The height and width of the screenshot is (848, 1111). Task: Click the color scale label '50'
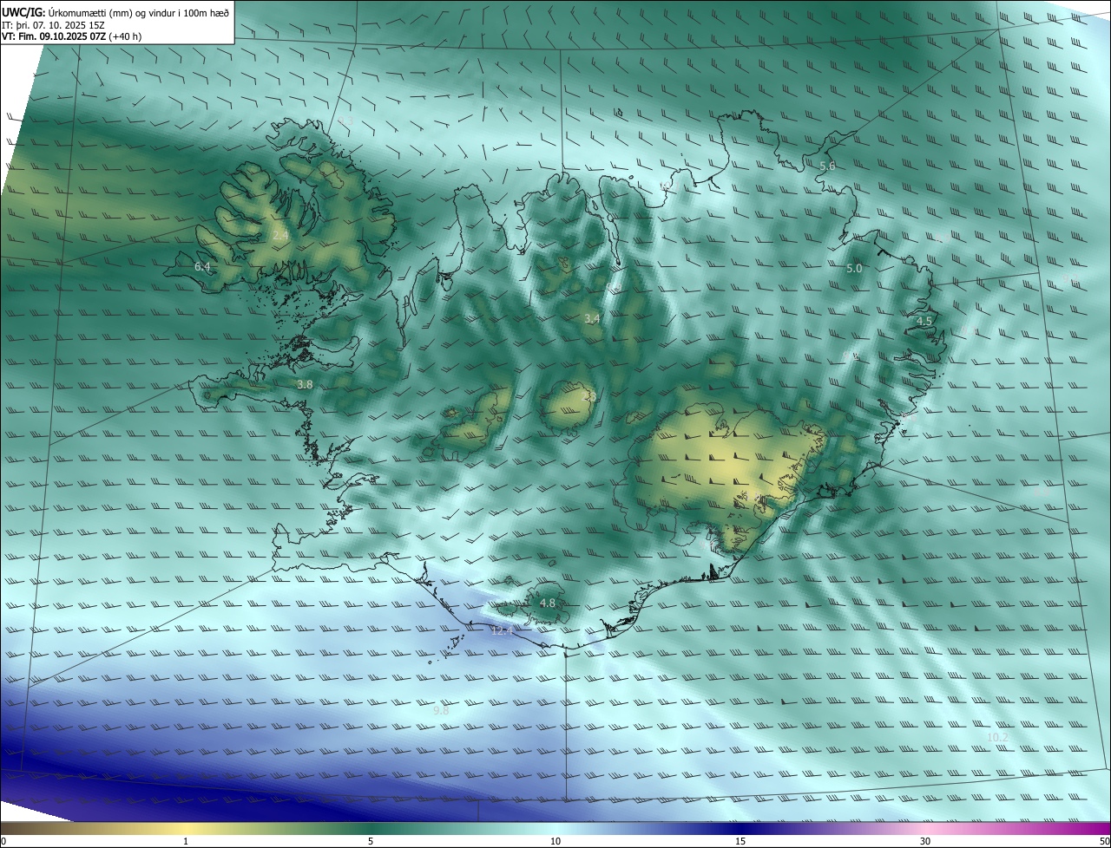click(x=1104, y=841)
